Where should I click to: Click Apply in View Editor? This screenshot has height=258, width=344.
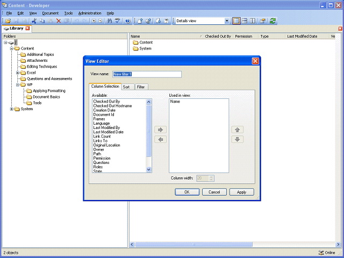[x=241, y=192]
